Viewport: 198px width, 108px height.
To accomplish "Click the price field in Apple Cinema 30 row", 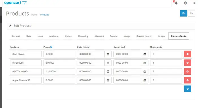I will click(x=59, y=80).
